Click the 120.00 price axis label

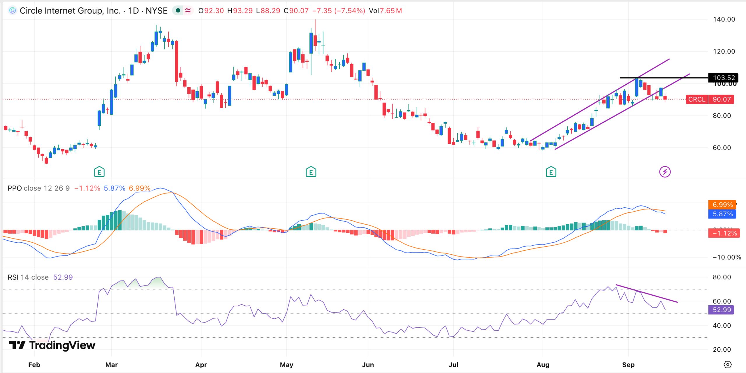[x=724, y=51]
